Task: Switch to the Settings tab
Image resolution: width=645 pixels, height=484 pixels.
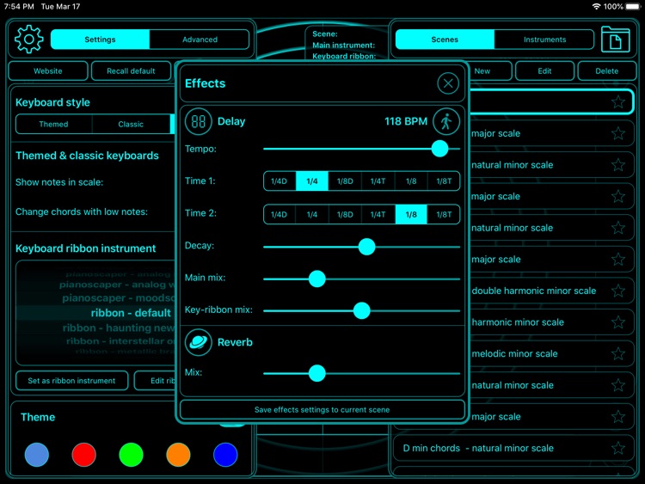Action: 100,40
